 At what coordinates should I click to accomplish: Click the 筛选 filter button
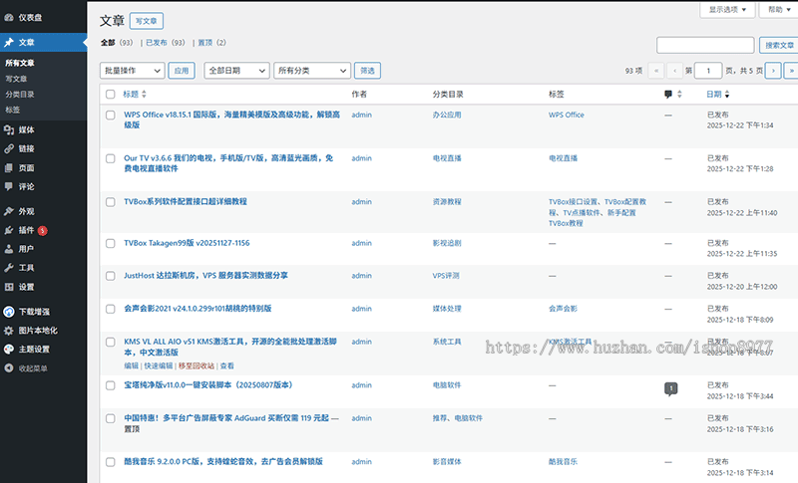[367, 71]
